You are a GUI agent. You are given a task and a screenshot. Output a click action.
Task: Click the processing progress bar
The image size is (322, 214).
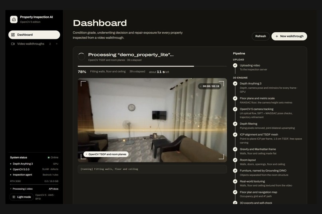pyautogui.click(x=152, y=66)
